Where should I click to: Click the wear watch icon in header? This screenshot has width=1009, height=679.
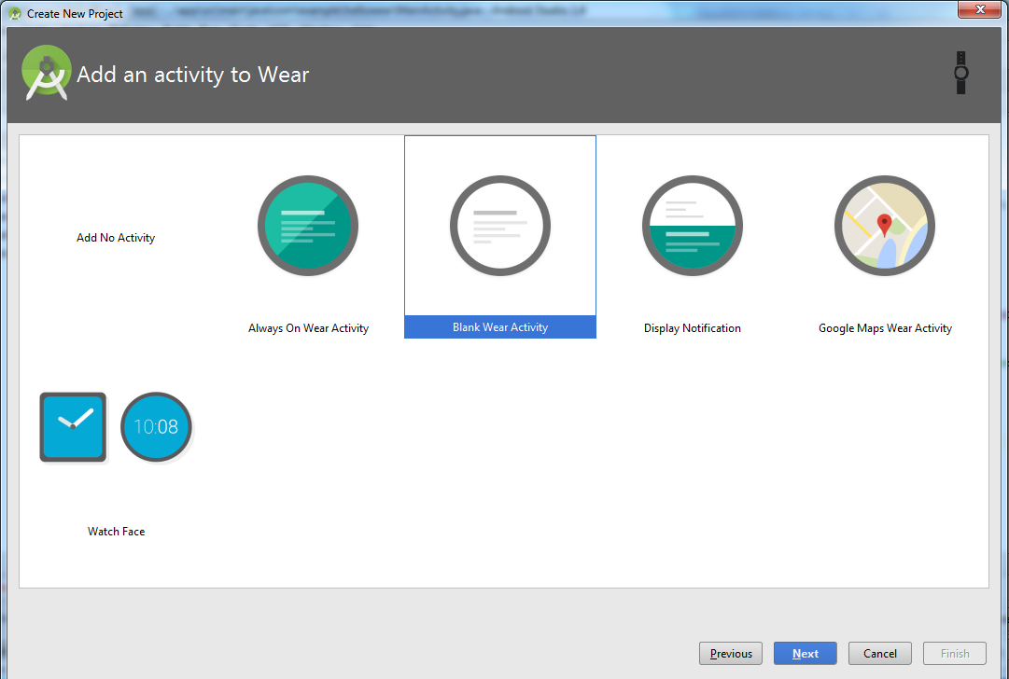tap(960, 73)
